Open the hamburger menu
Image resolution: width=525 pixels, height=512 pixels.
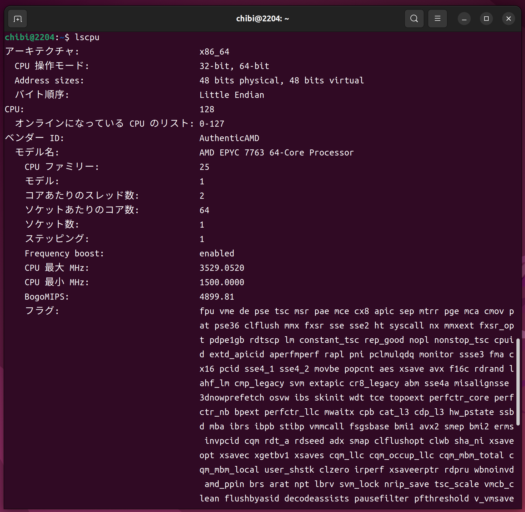coord(437,19)
